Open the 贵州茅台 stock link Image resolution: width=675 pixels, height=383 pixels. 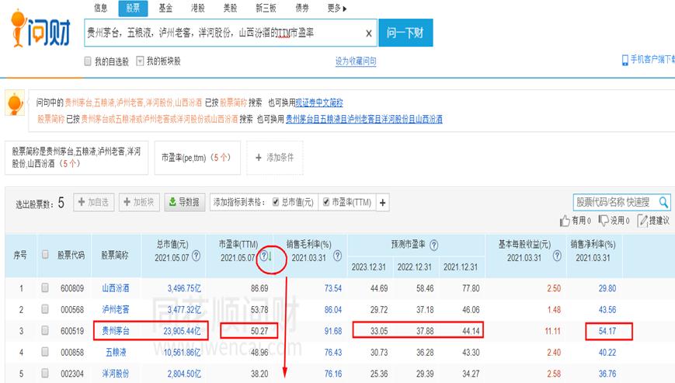[116, 331]
